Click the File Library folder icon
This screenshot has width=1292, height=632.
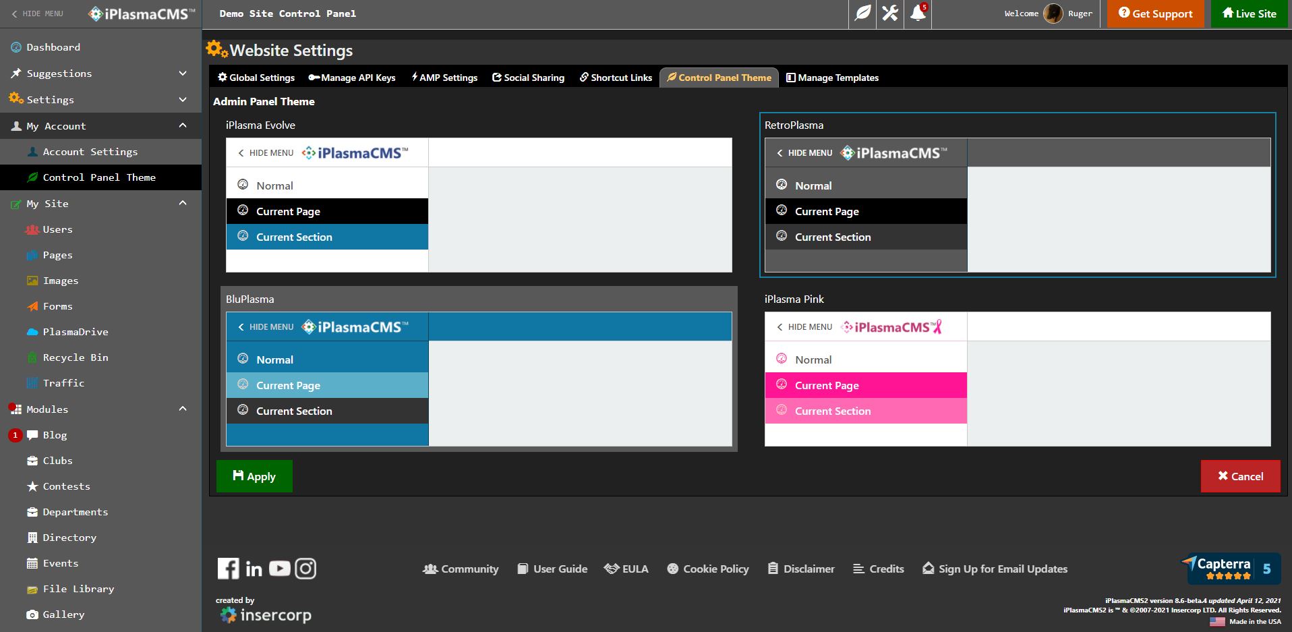tap(32, 590)
